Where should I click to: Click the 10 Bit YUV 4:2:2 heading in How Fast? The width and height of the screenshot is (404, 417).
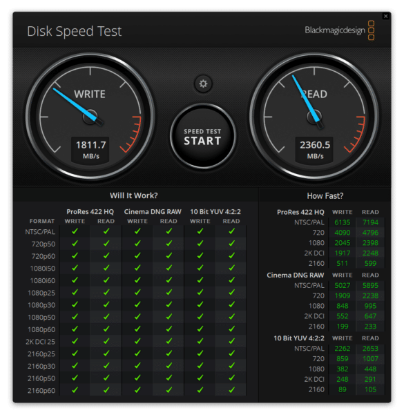(299, 338)
